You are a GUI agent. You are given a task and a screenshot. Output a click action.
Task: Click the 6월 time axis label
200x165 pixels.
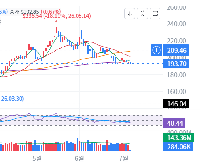[x=79, y=158]
